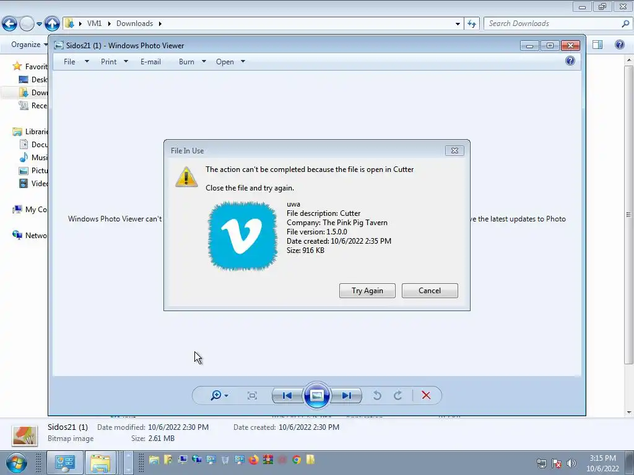
Task: Open the Print menu in Photo Viewer
Action: 109,62
